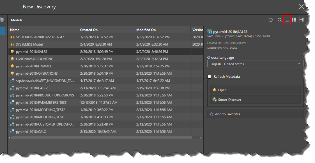Switch to grid thumbnail view
Screen dimensions: 315x163
(294, 20)
